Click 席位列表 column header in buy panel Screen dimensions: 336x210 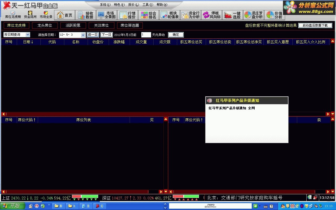84,120
